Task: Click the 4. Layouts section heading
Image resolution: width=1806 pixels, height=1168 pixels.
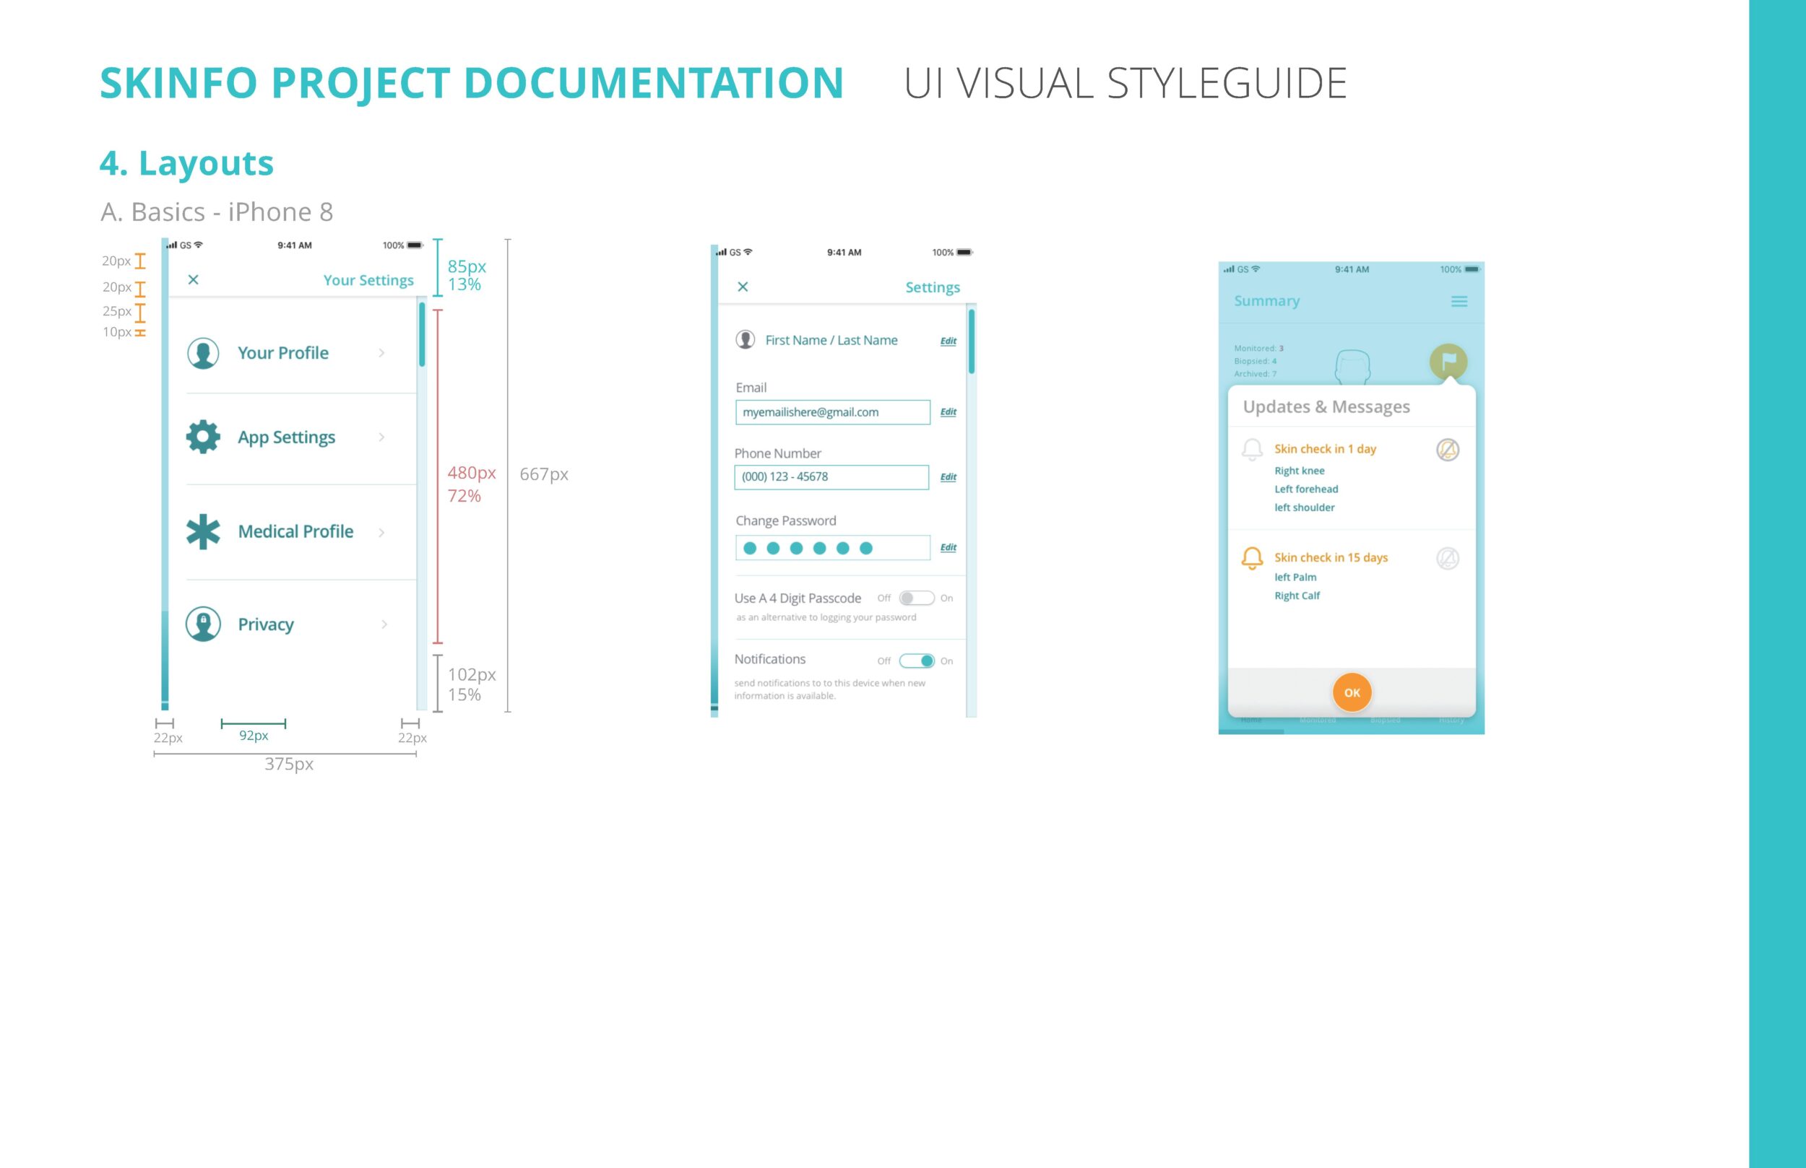Action: point(186,163)
